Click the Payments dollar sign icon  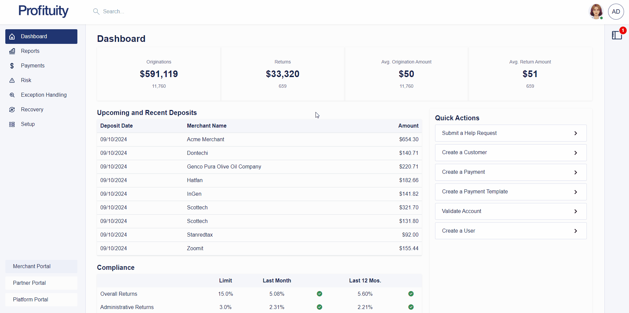click(12, 66)
